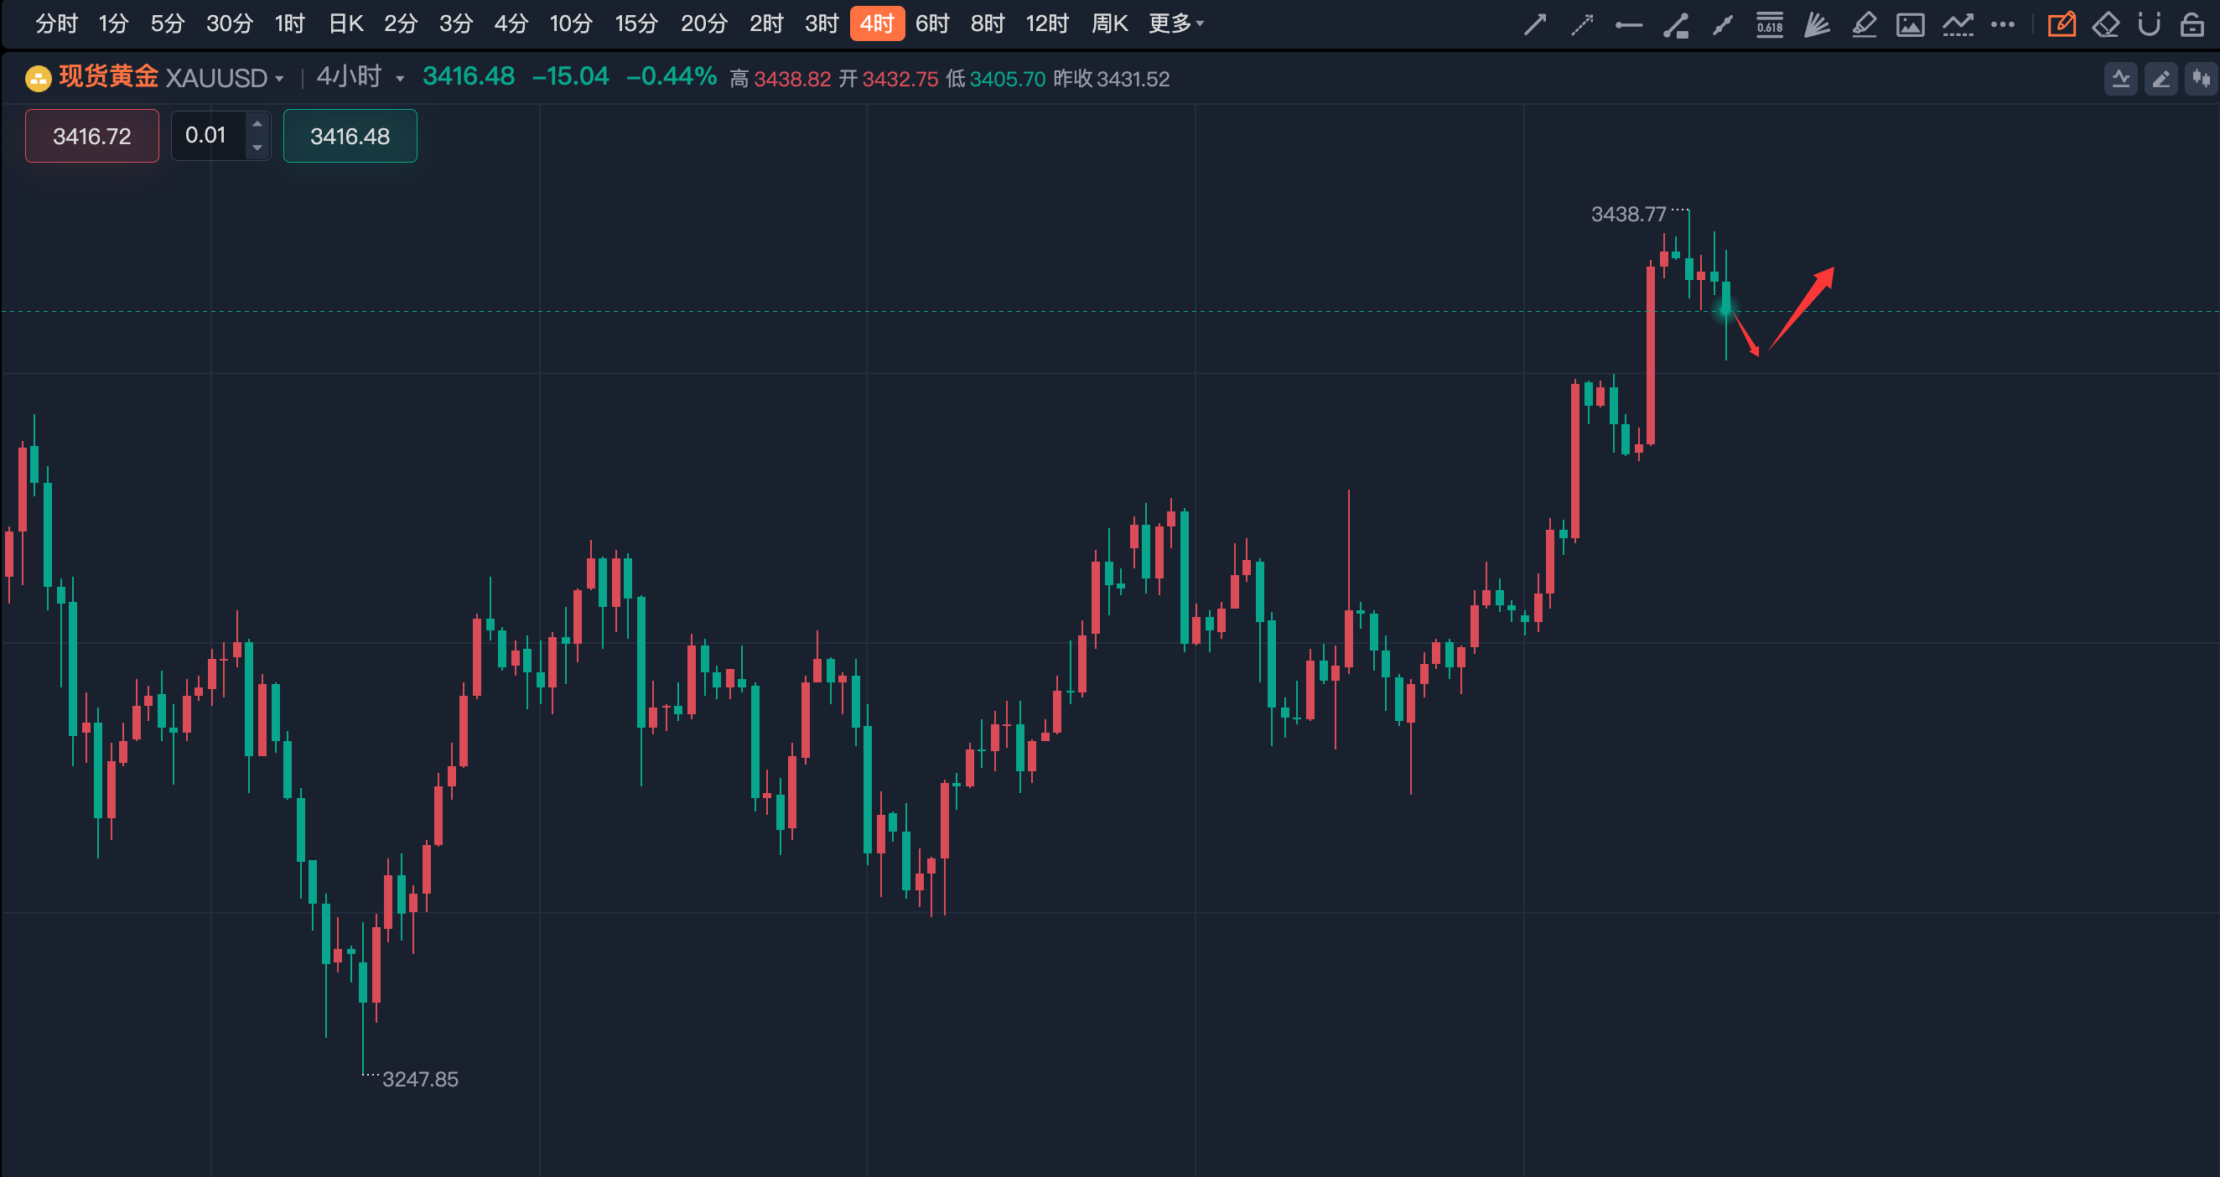
Task: Click the insert image icon
Action: pos(1910,24)
